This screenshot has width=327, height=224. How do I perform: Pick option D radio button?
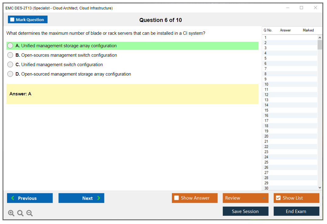pos(10,74)
